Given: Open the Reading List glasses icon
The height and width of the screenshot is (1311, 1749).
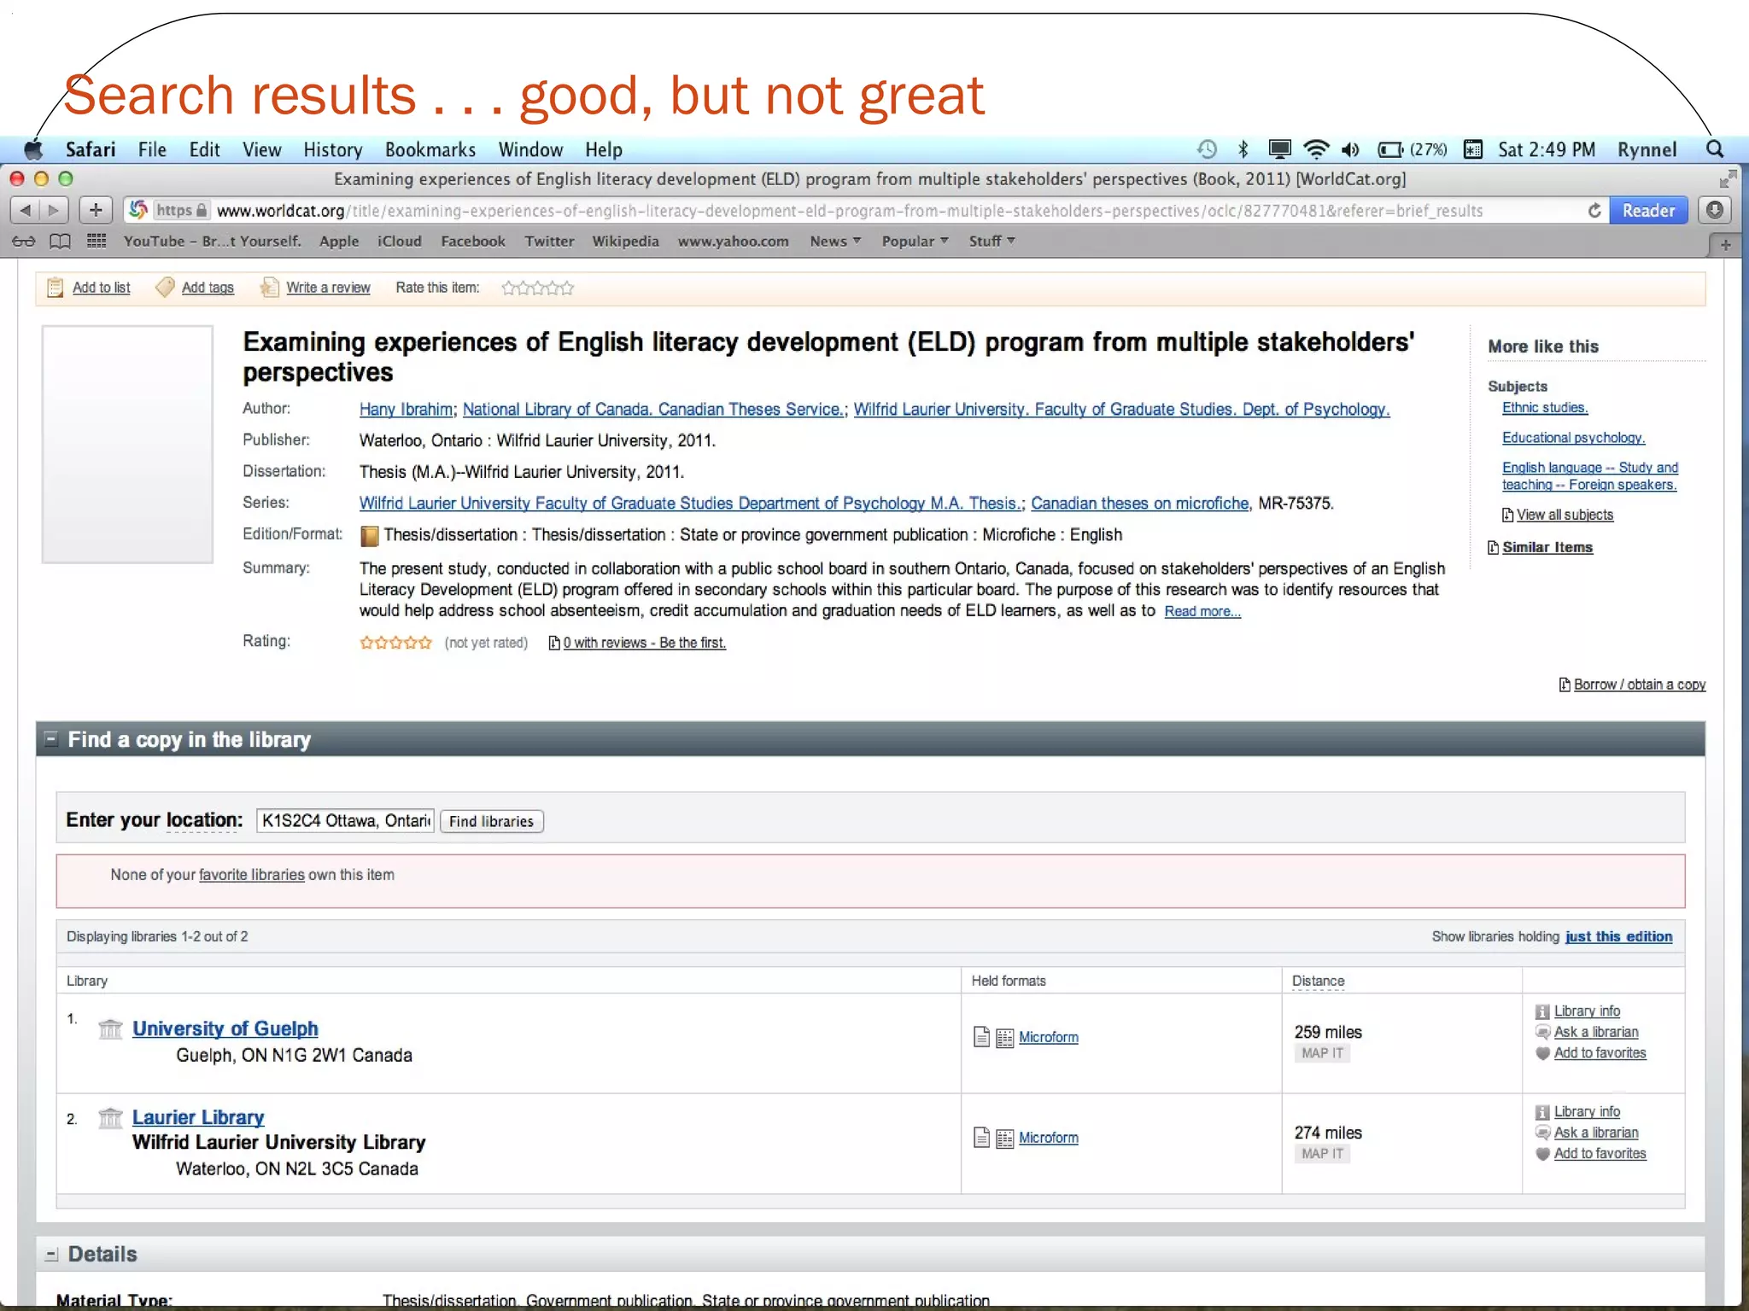Looking at the screenshot, I should [24, 242].
